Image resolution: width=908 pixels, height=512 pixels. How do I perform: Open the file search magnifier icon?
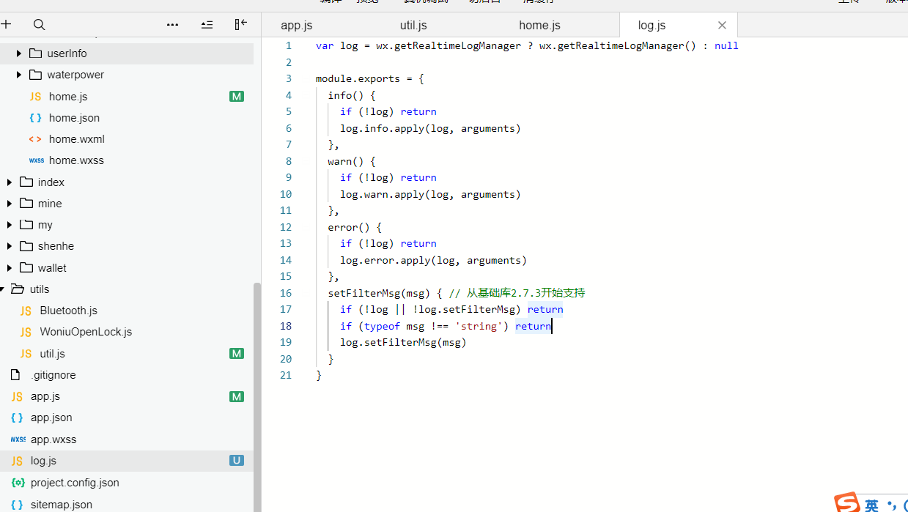point(40,24)
